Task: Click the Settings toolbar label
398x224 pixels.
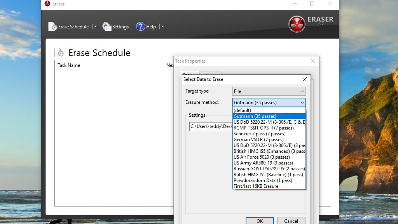Action: [x=120, y=27]
